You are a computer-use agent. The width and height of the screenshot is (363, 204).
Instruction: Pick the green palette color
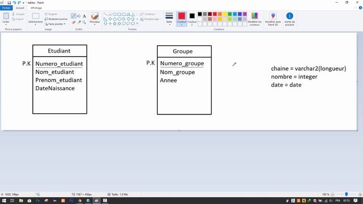pos(230,14)
